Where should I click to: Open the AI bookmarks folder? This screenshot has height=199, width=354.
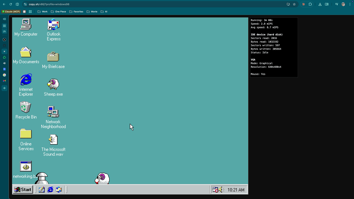pos(104,11)
